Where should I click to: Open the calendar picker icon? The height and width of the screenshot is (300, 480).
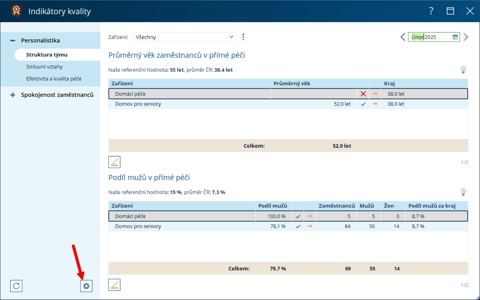455,37
